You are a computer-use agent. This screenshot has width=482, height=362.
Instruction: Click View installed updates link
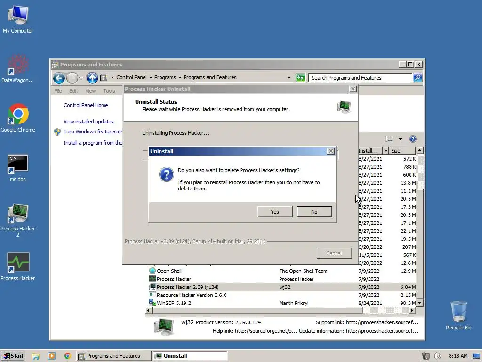pos(88,122)
